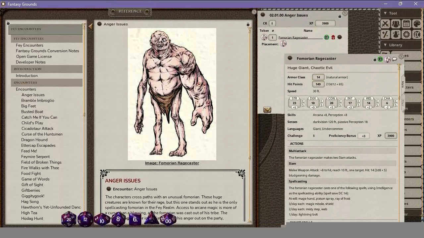
Task: Click the d100 percentile die
Action: point(168,220)
